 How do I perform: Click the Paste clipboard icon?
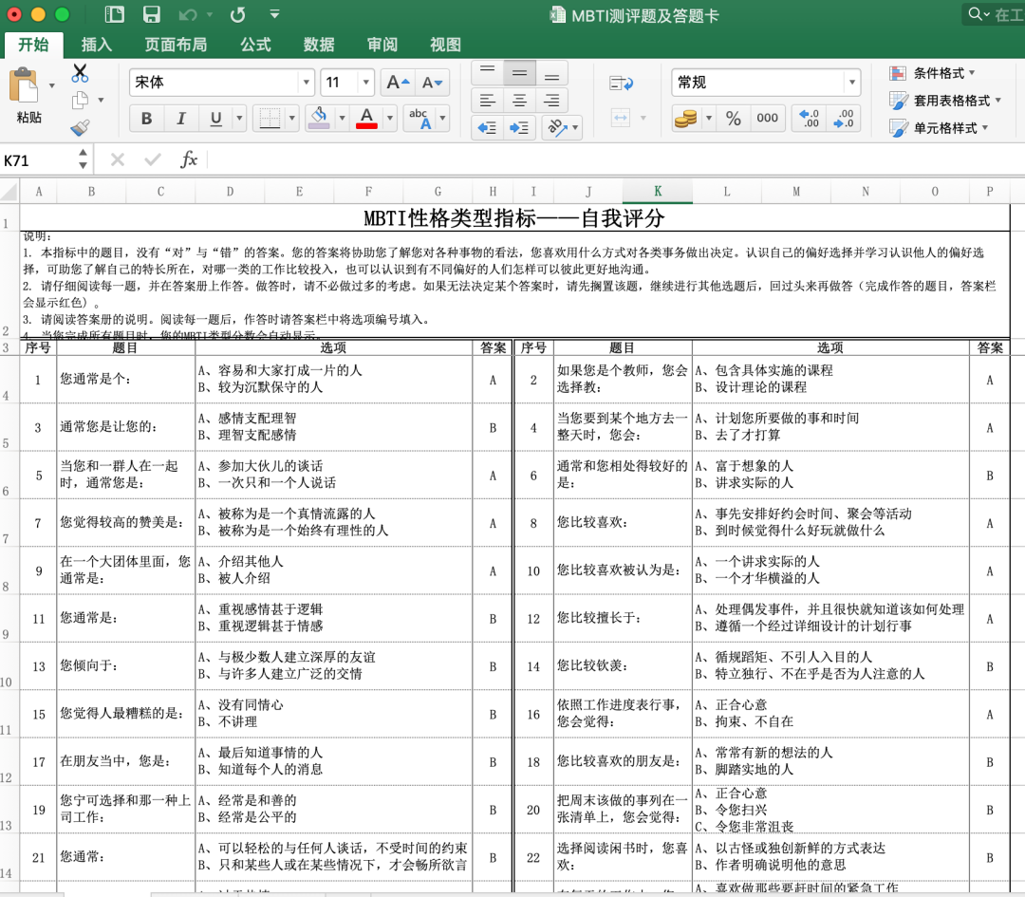pyautogui.click(x=24, y=85)
